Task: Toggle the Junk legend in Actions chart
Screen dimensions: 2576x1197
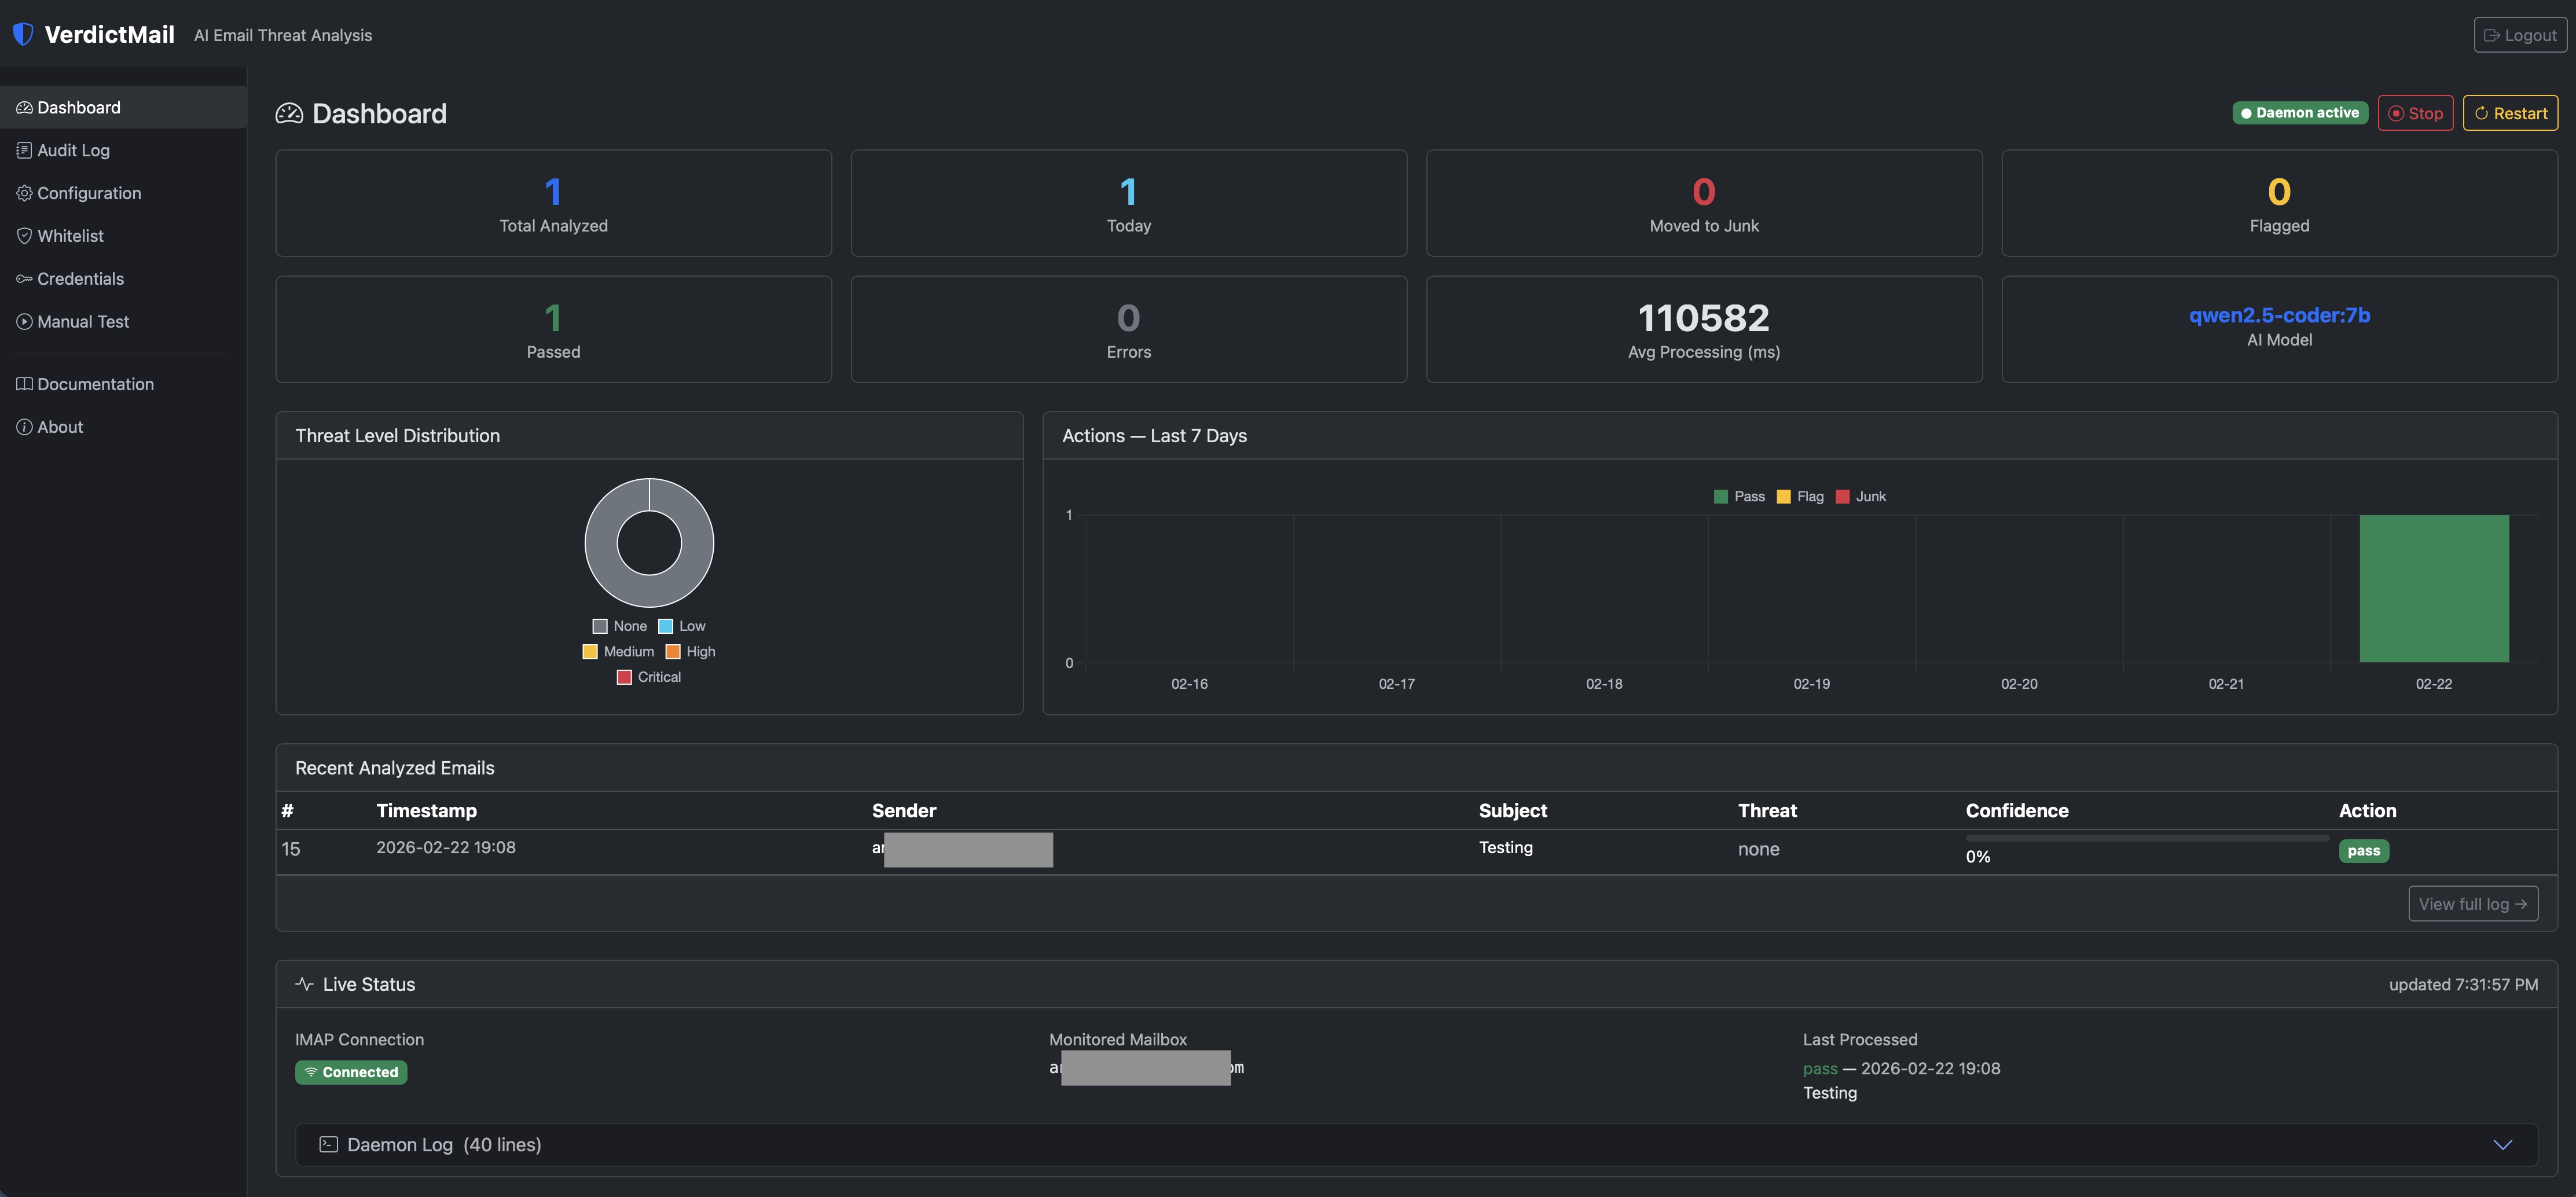Action: (1861, 496)
